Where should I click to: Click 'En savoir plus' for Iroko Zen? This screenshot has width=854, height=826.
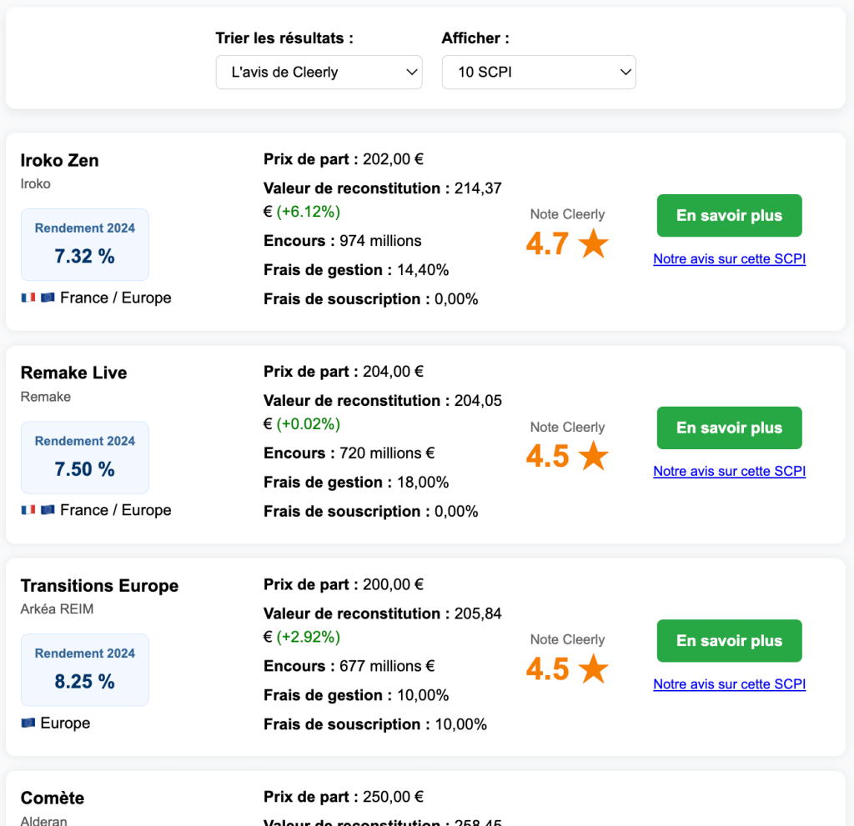pyautogui.click(x=729, y=216)
